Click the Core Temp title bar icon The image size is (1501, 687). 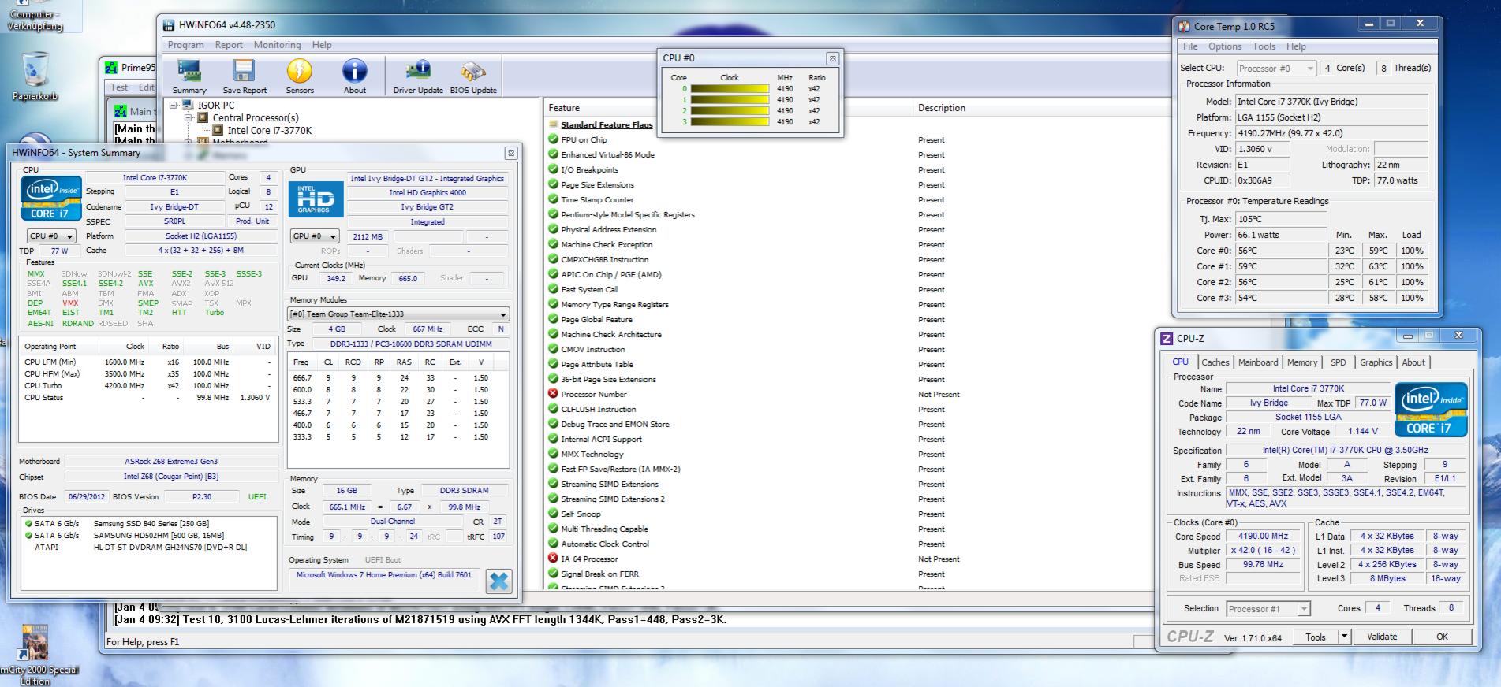(1184, 26)
